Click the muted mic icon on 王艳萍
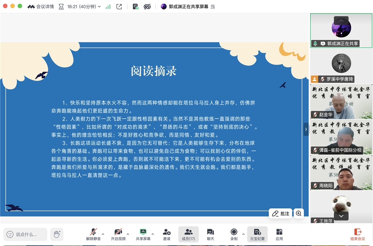 [x=315, y=221]
